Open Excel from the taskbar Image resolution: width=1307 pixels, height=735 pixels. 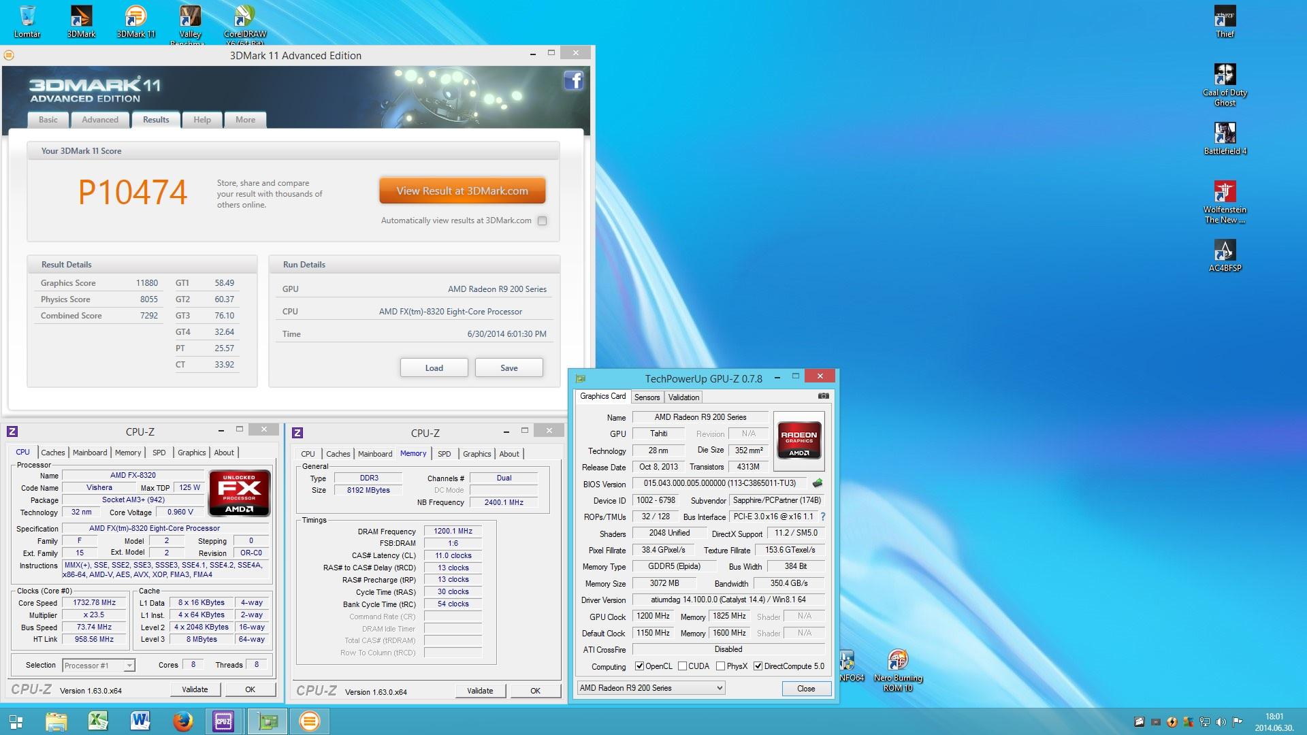click(x=99, y=721)
